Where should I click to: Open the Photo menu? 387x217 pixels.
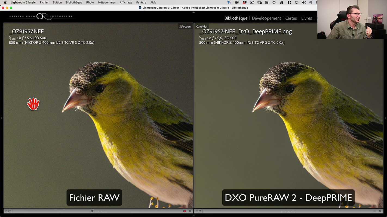(x=90, y=2)
